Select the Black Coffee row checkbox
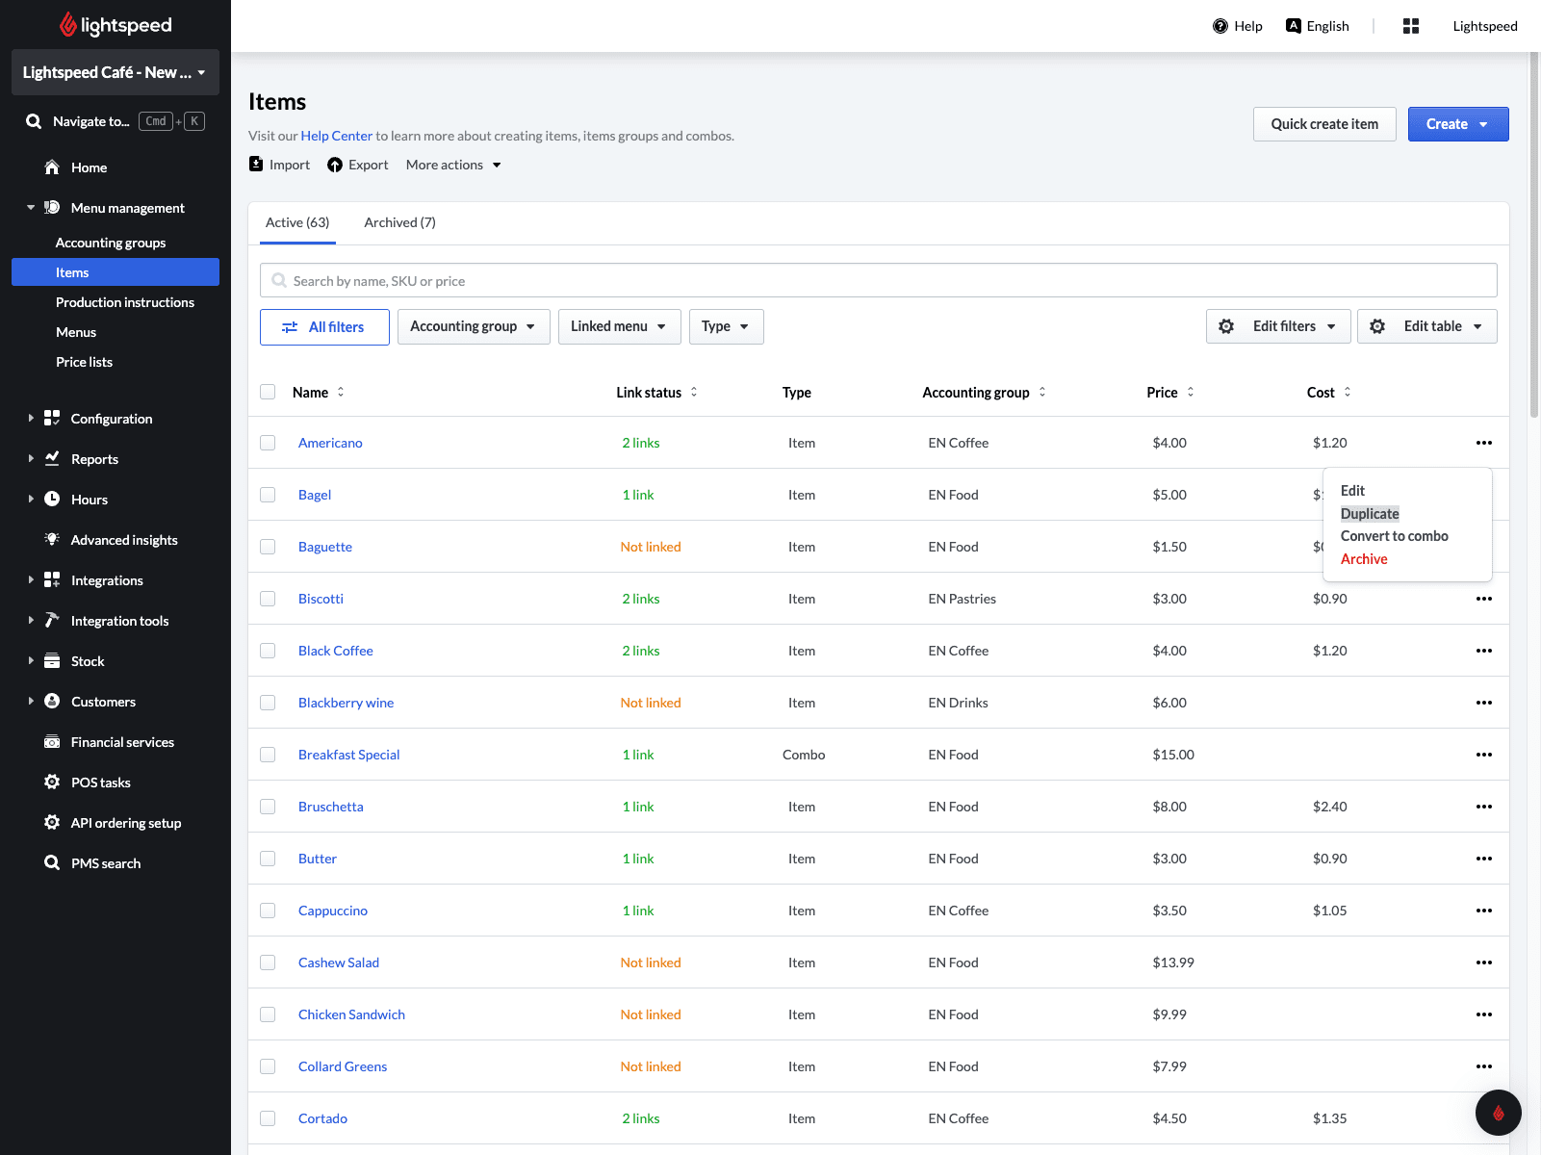This screenshot has width=1541, height=1155. 268,651
